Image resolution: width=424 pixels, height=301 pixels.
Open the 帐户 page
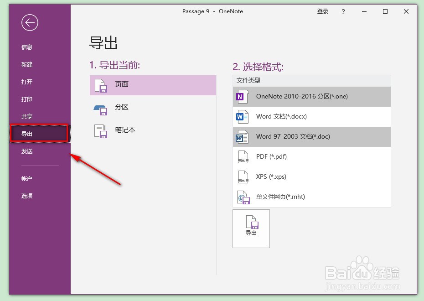coord(27,178)
